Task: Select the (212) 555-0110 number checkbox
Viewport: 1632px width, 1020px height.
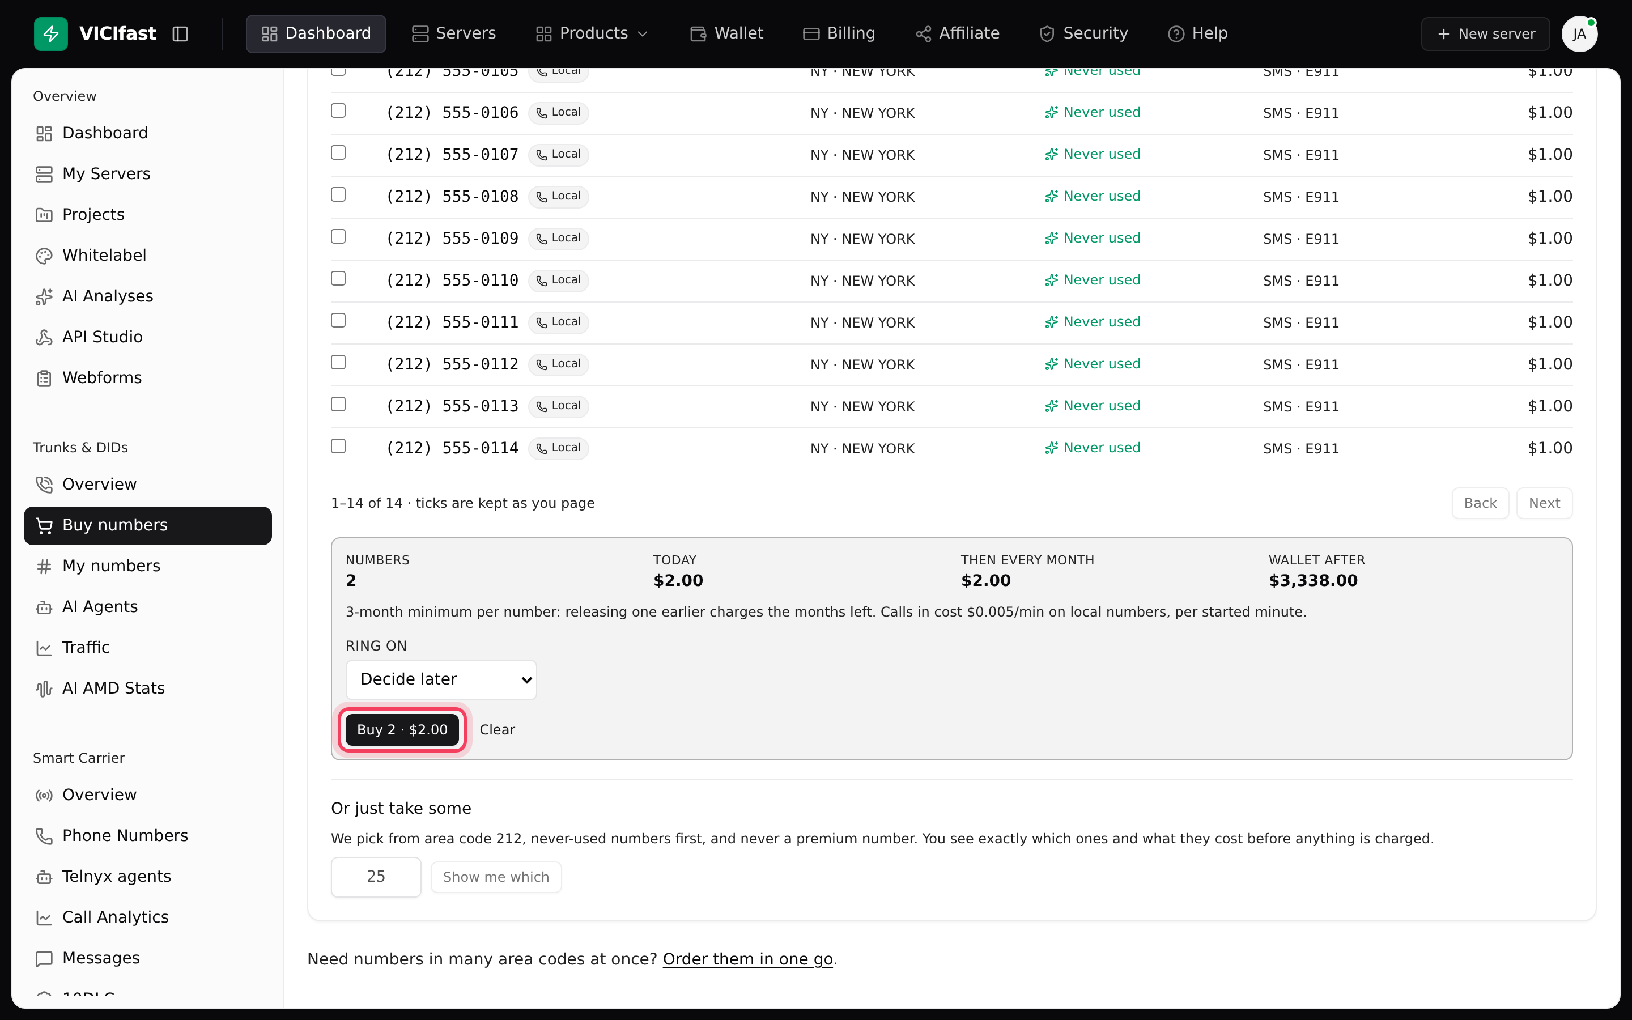Action: (x=338, y=278)
